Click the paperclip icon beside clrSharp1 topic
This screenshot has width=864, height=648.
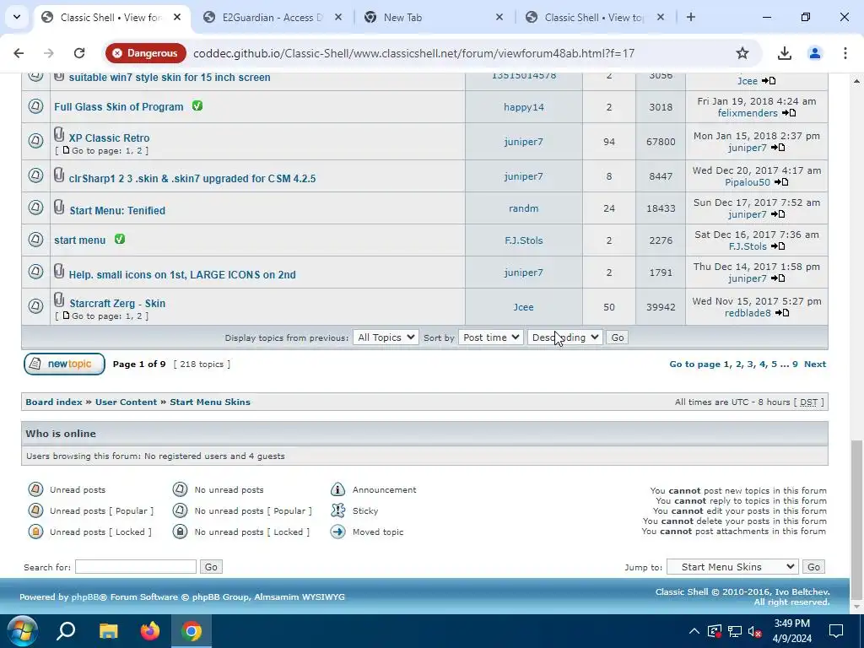coord(59,175)
